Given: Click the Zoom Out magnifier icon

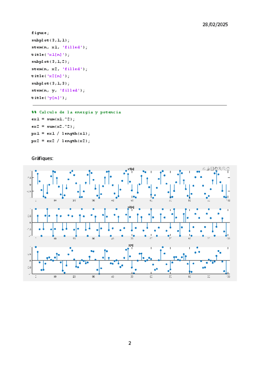Looking at the screenshot, I should coord(224,168).
